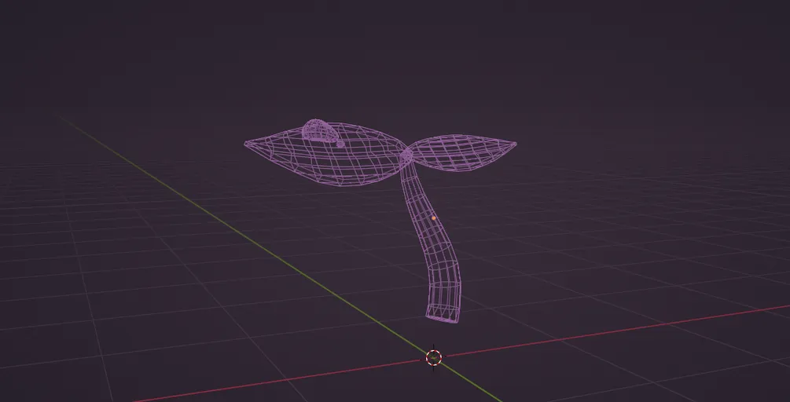Click the 3D cursor at the world origin
The height and width of the screenshot is (402, 790).
coord(433,357)
